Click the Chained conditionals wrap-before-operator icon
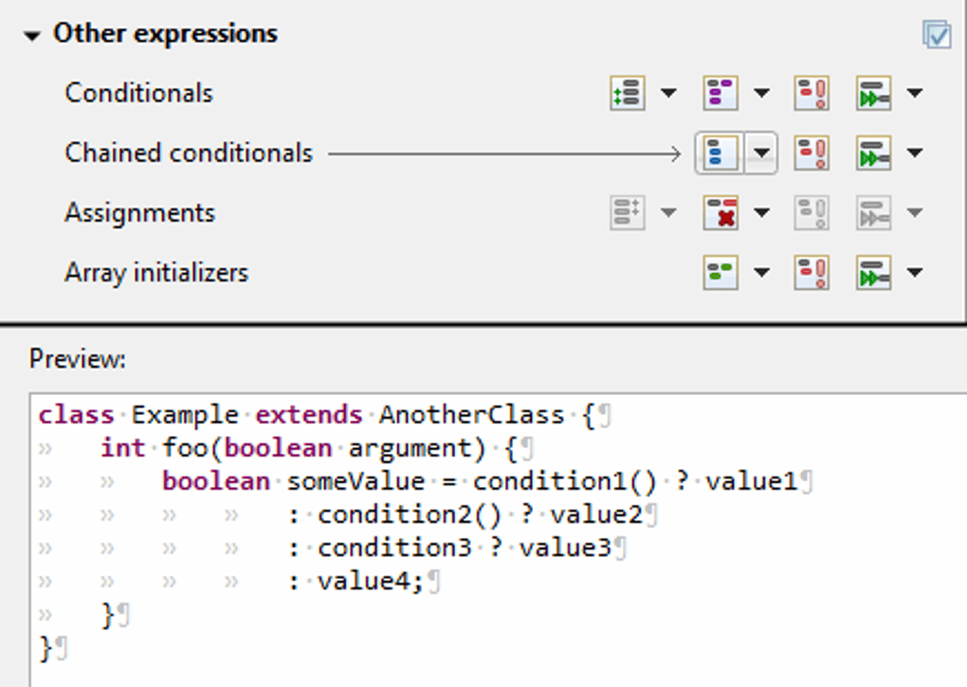967x687 pixels. (873, 153)
